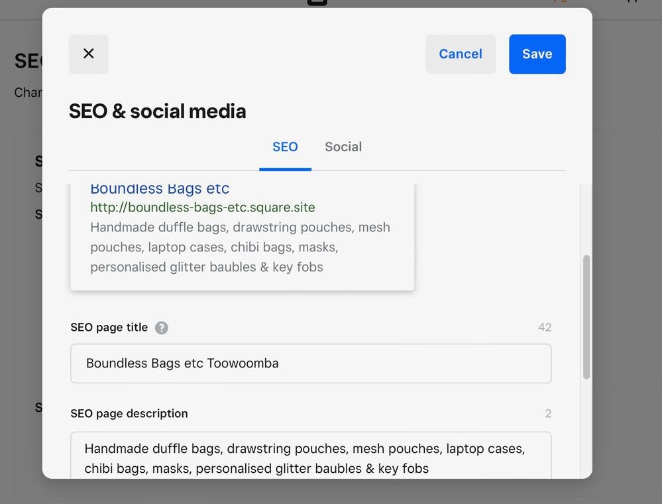The width and height of the screenshot is (662, 504).
Task: Click the "SEO page title" label
Action: pyautogui.click(x=109, y=328)
